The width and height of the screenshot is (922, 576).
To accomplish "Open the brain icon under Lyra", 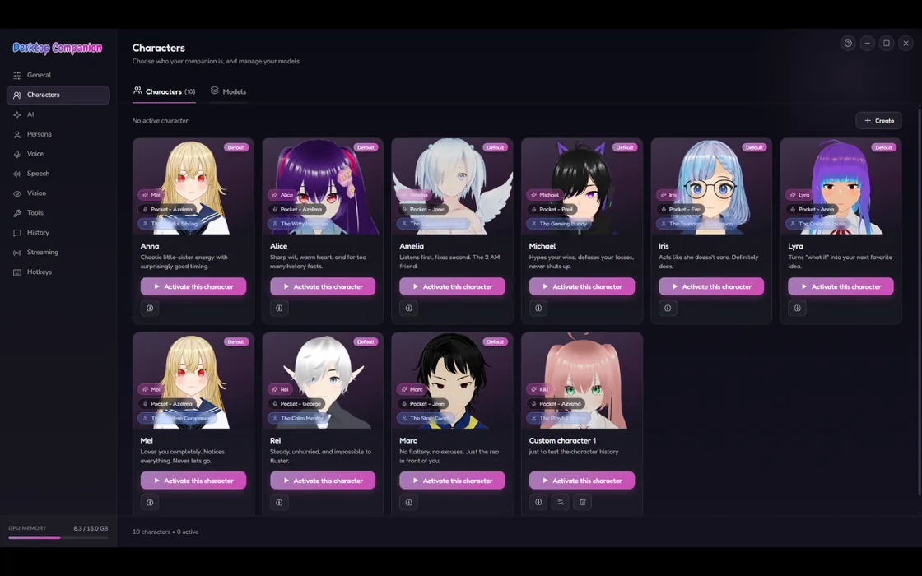I will (x=797, y=308).
